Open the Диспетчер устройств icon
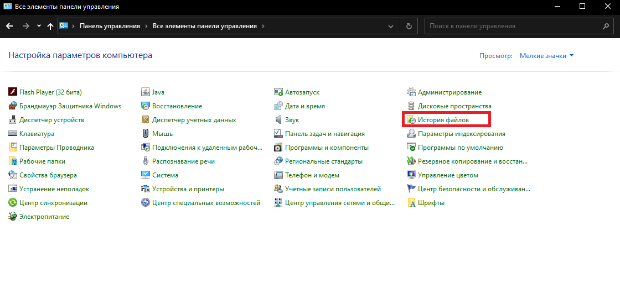The height and width of the screenshot is (304, 620). pos(13,119)
